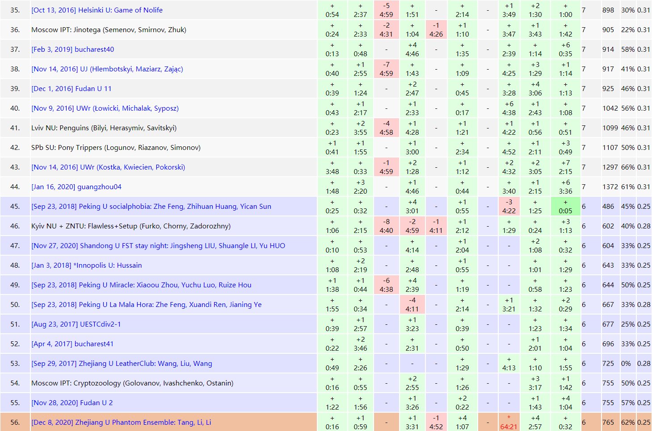Image resolution: width=652 pixels, height=431 pixels.
Task: Open the Fudan U 2 link
Action: 72,403
